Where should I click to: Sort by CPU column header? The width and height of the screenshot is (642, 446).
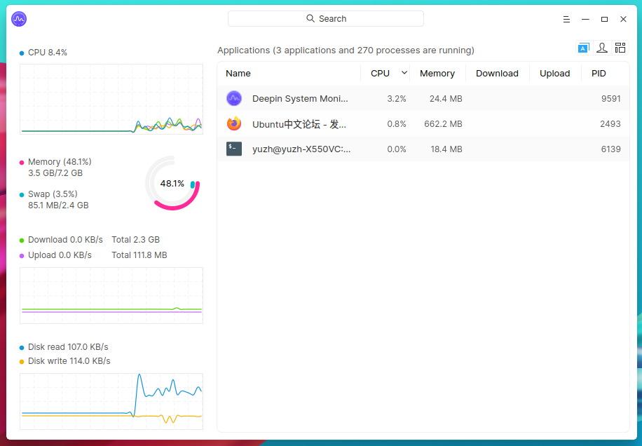coord(380,74)
